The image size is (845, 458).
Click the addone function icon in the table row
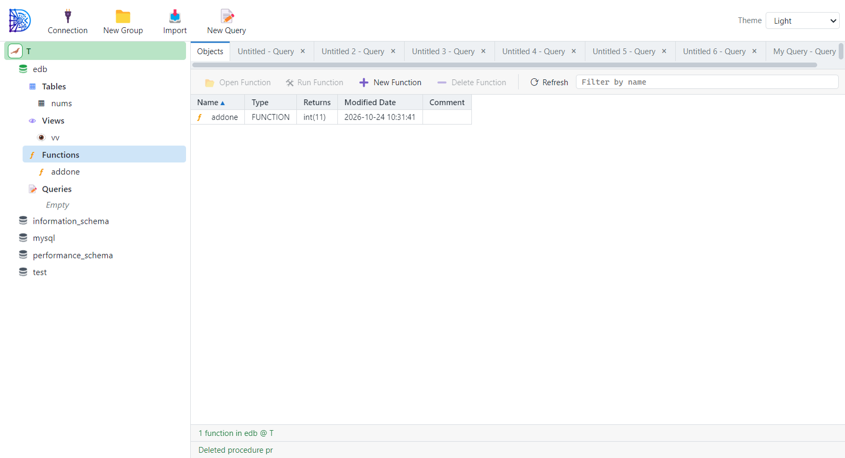coord(200,117)
